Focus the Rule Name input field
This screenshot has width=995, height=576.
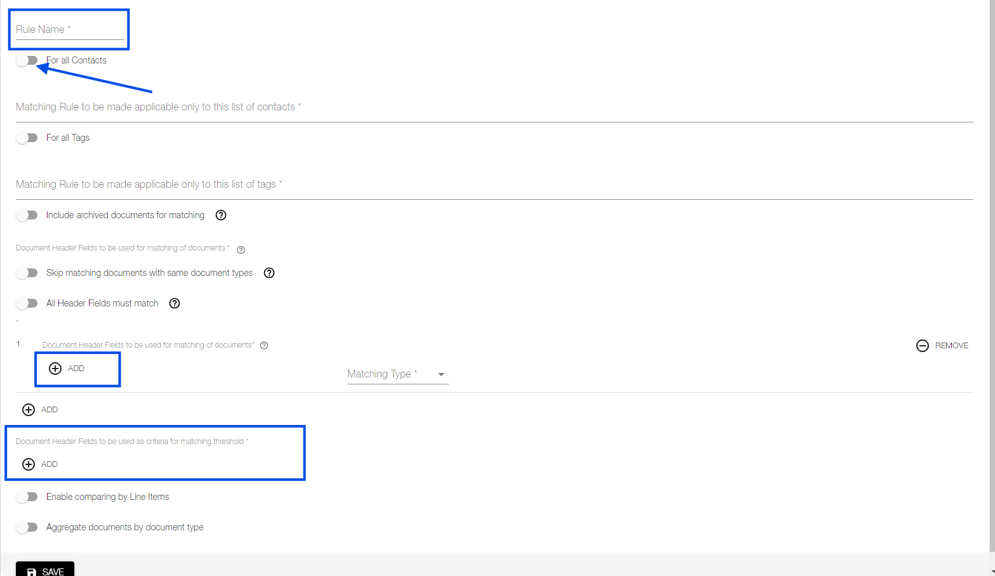pos(70,30)
